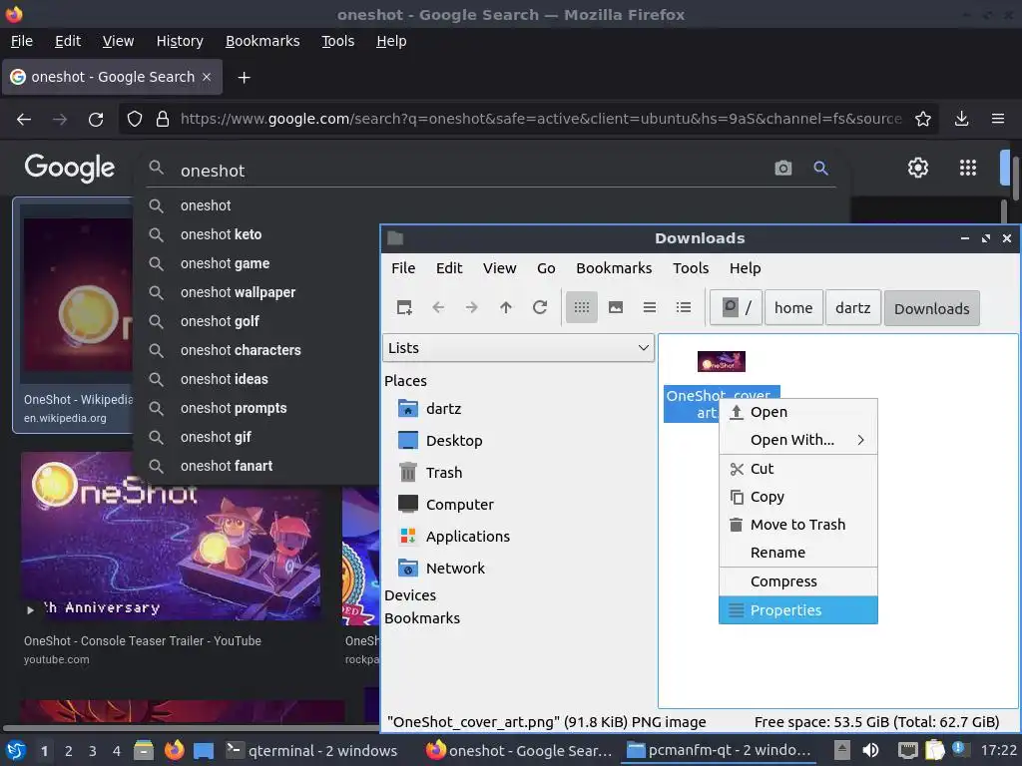The width and height of the screenshot is (1022, 766).
Task: Open Network in Places
Action: tap(441, 569)
